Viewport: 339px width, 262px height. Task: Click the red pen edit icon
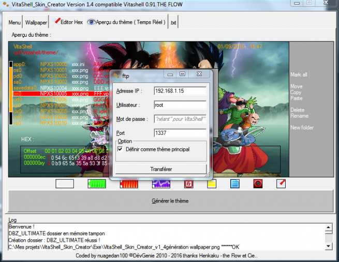point(281,183)
